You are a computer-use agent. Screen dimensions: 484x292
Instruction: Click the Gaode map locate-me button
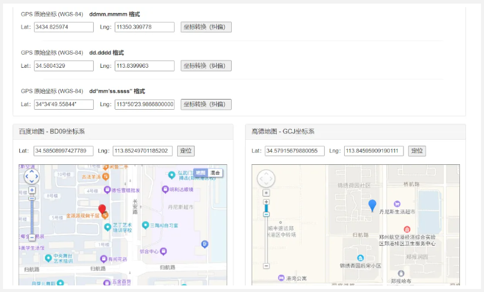pyautogui.click(x=266, y=193)
